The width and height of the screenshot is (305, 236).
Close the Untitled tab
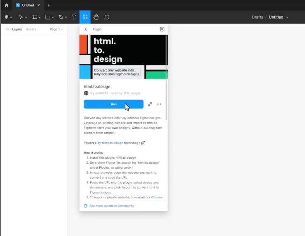click(38, 5)
